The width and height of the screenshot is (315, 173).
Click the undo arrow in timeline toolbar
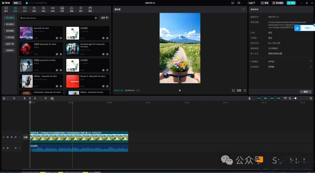(14, 98)
